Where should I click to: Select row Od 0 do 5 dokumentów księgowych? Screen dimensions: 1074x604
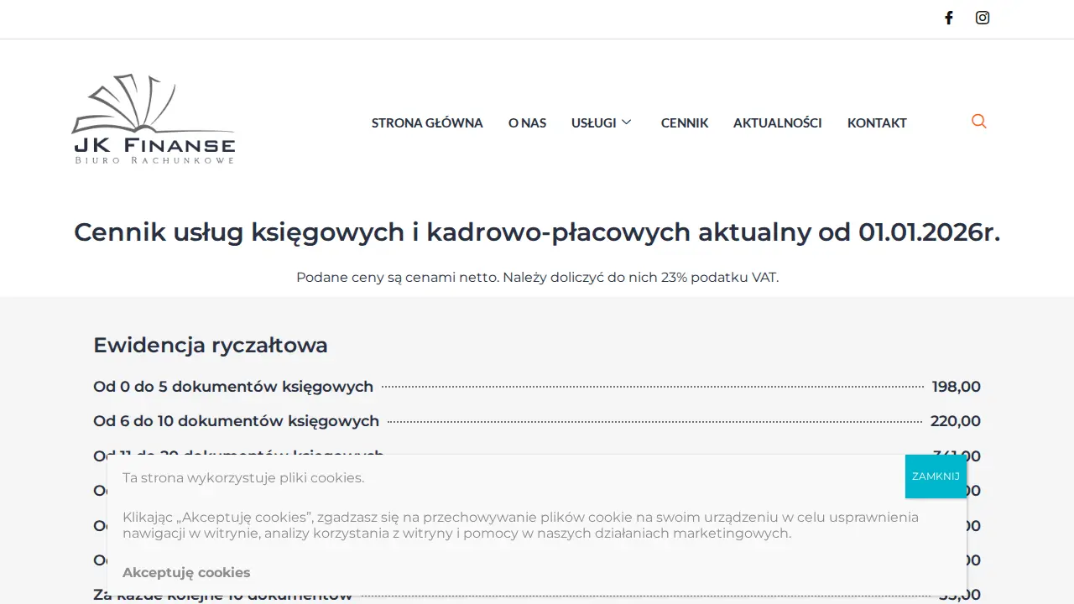tap(537, 387)
